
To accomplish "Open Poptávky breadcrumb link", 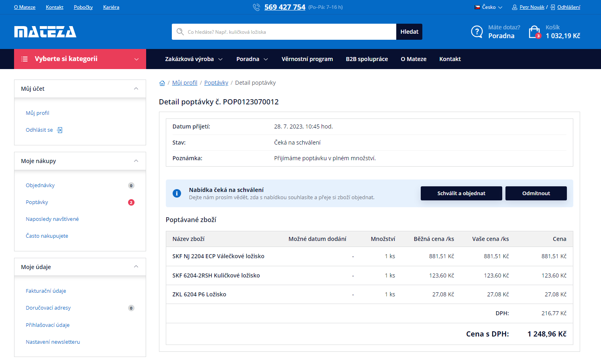I will [x=216, y=83].
